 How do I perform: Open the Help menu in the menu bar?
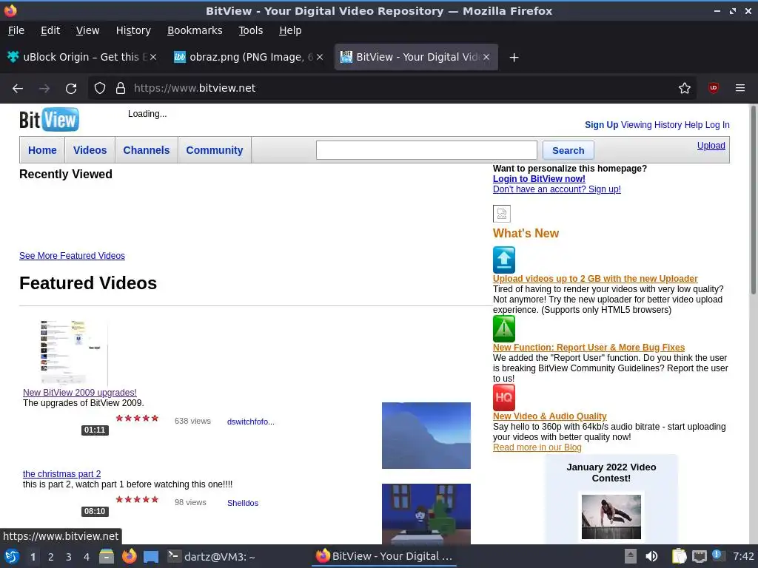(x=290, y=30)
